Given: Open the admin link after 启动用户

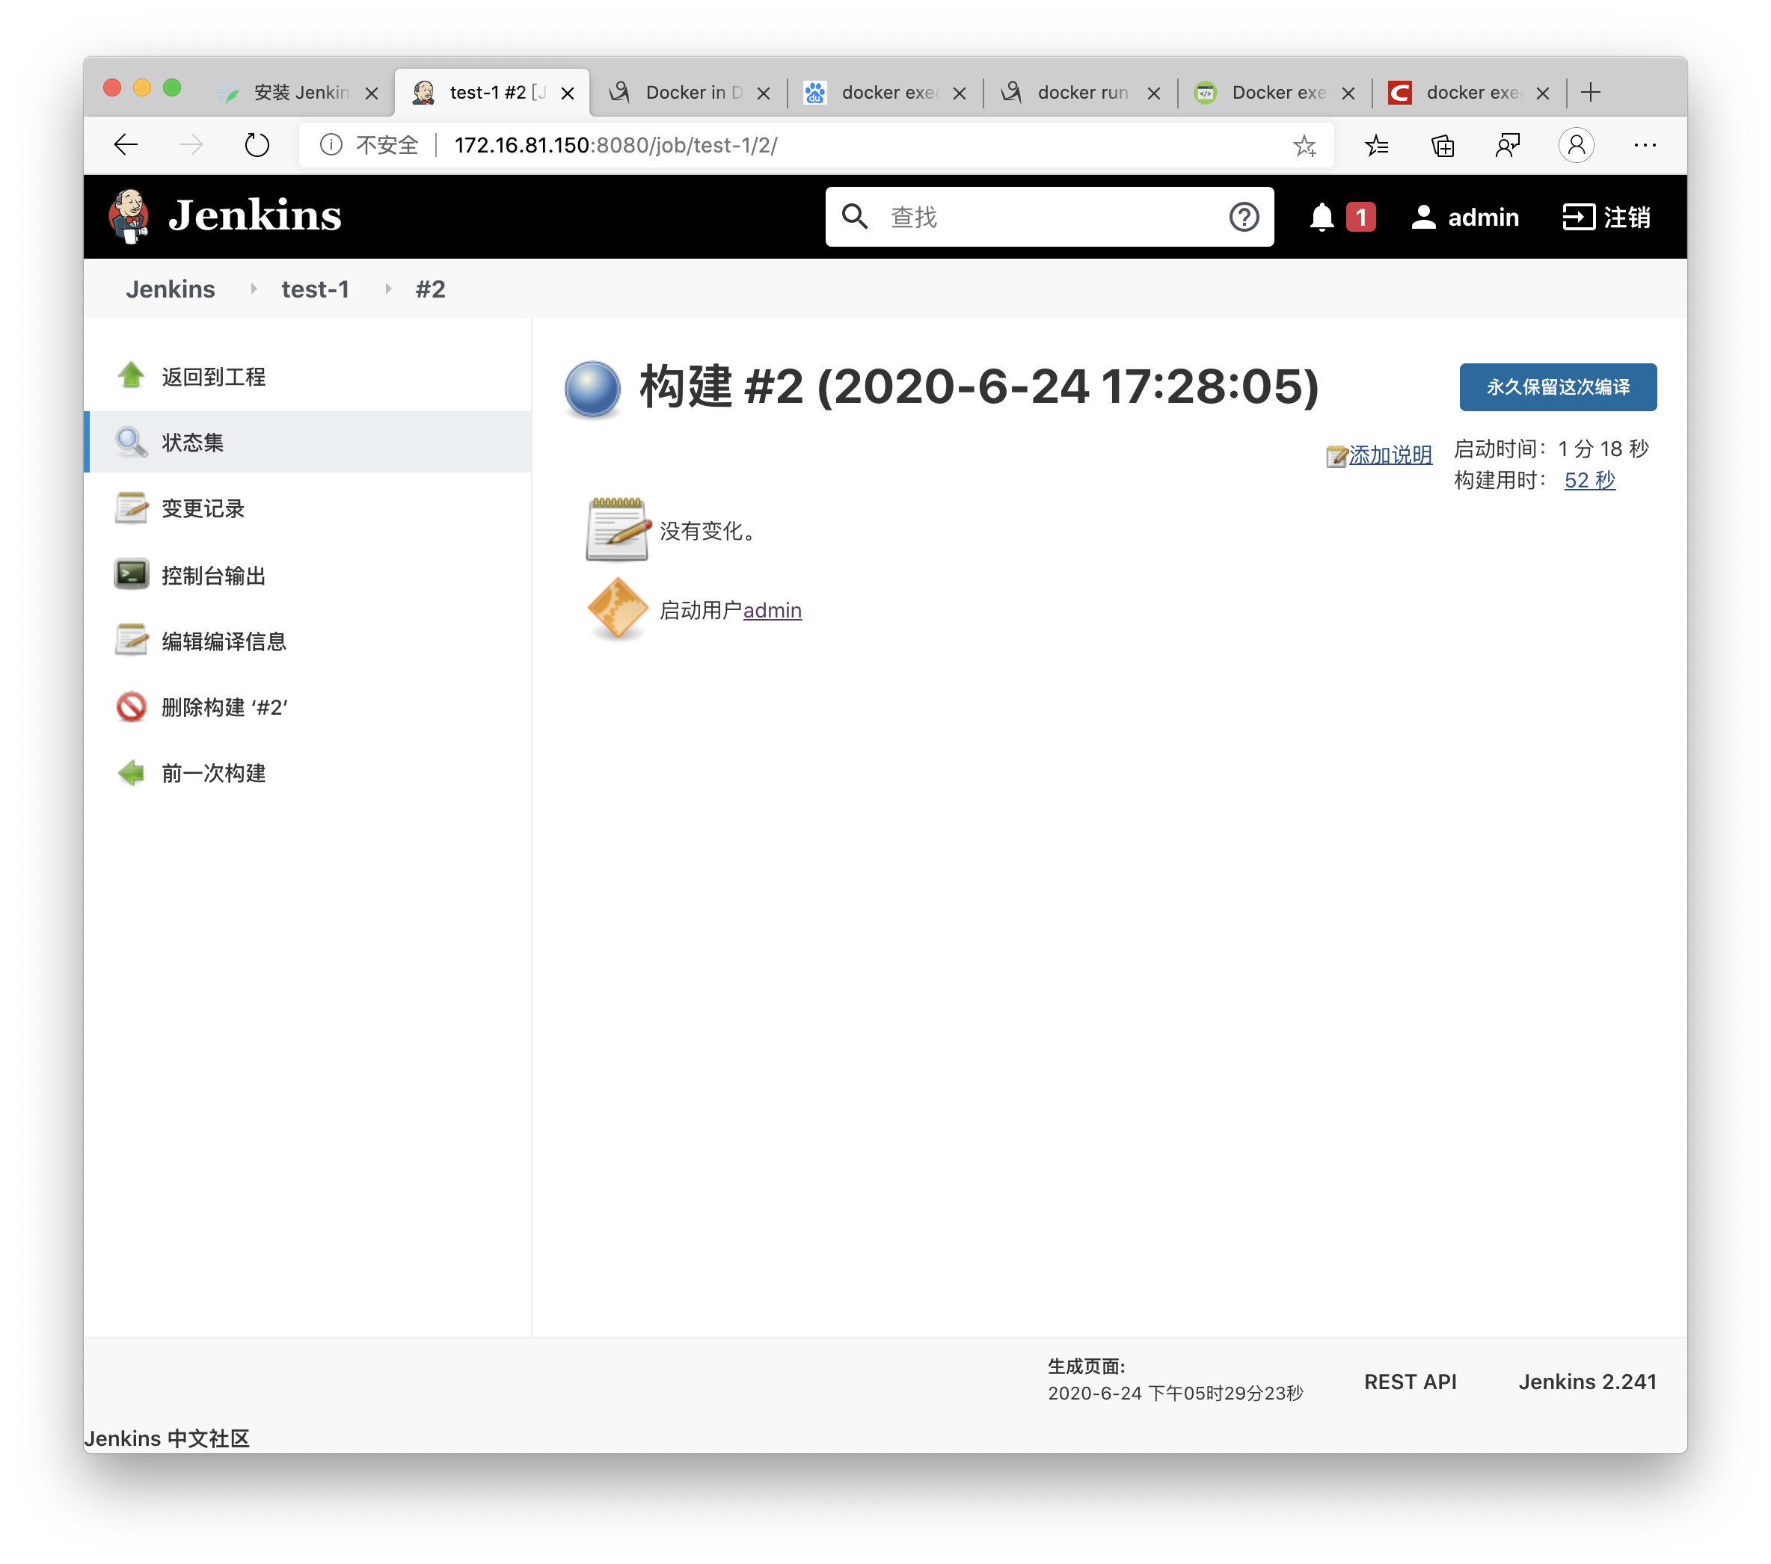Looking at the screenshot, I should 772,609.
